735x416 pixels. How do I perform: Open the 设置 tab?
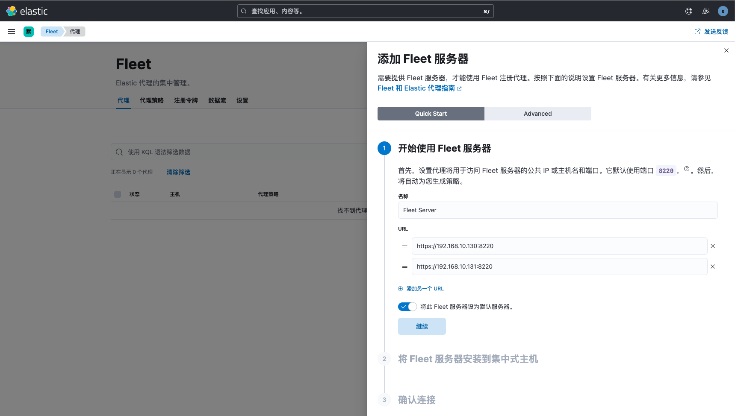pos(242,100)
